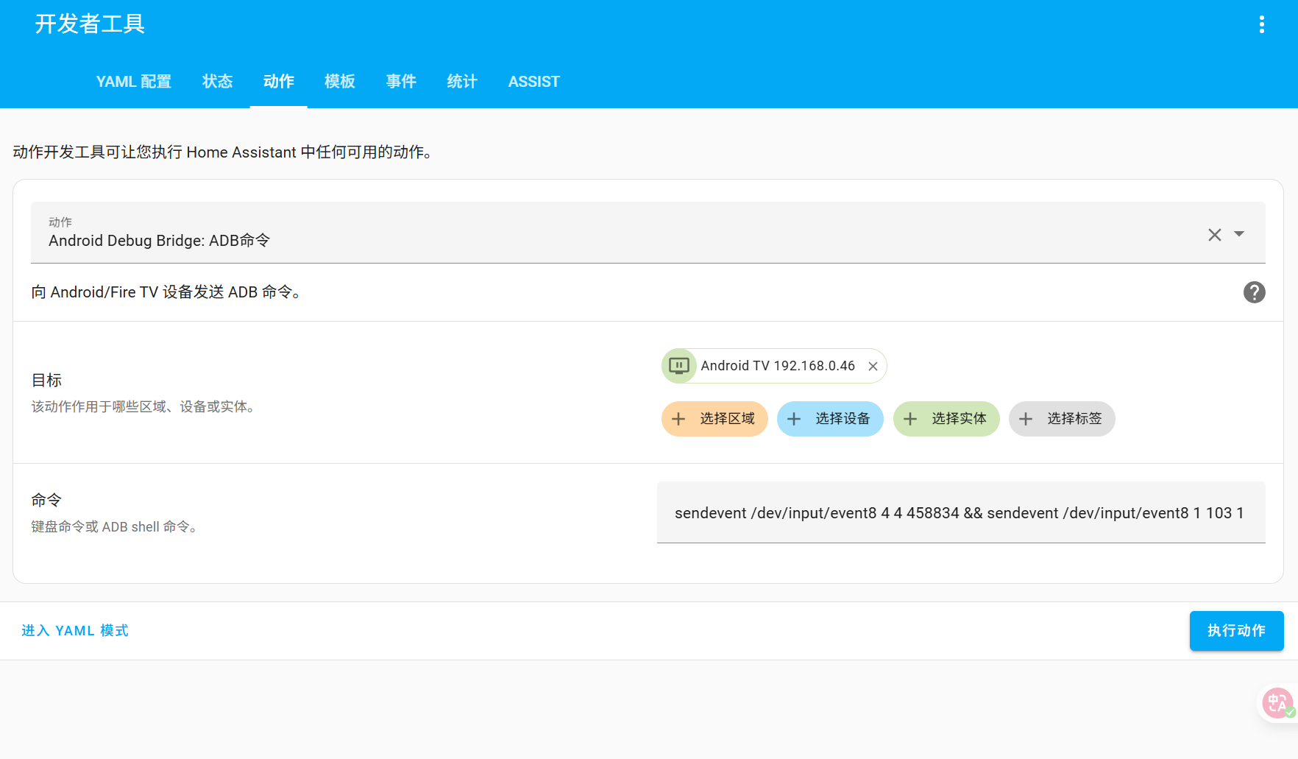Viewport: 1298px width, 759px height.
Task: Add a target with 选择区域
Action: (714, 419)
